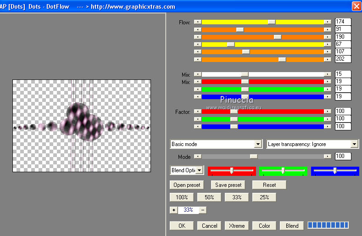Click the minus zoom-out button
The width and height of the screenshot is (362, 236).
click(202, 210)
